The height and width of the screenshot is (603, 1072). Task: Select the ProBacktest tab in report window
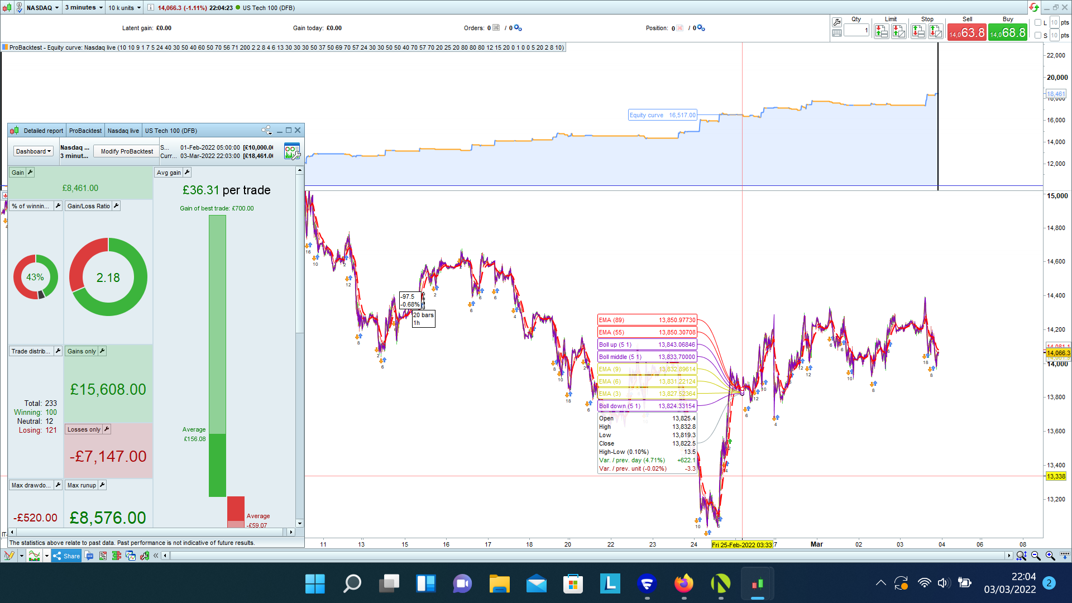tap(85, 131)
